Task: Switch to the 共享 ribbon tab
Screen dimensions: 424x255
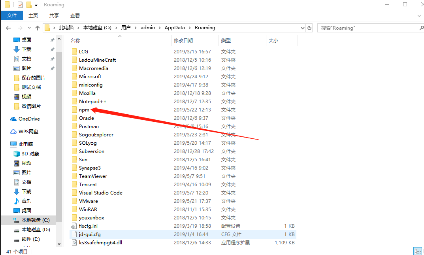Action: click(54, 16)
